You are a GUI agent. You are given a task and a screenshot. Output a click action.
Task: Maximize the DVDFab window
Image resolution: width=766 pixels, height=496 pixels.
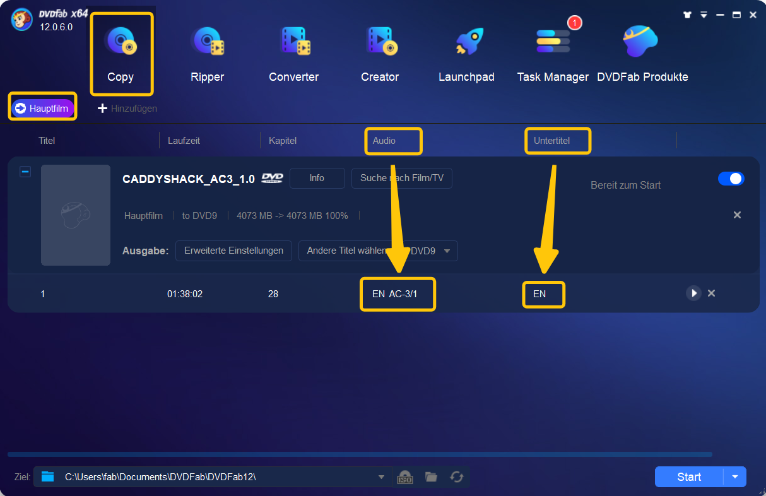coord(736,15)
